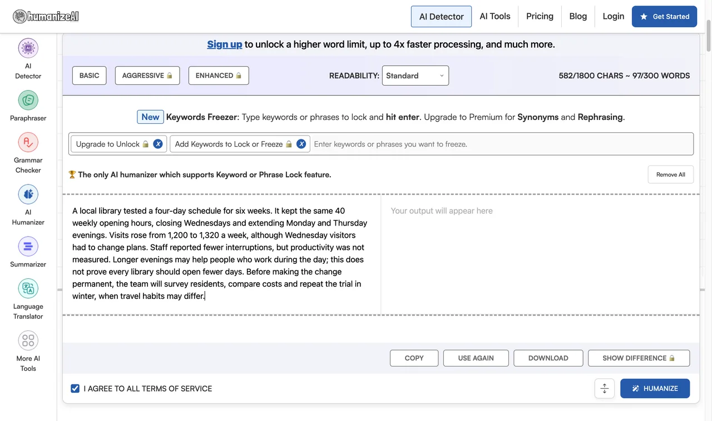Click the lock icon on ENHANCED mode
The height and width of the screenshot is (421, 712).
239,76
